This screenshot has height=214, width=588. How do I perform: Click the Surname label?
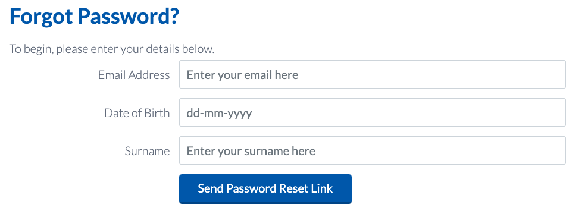[x=147, y=151]
